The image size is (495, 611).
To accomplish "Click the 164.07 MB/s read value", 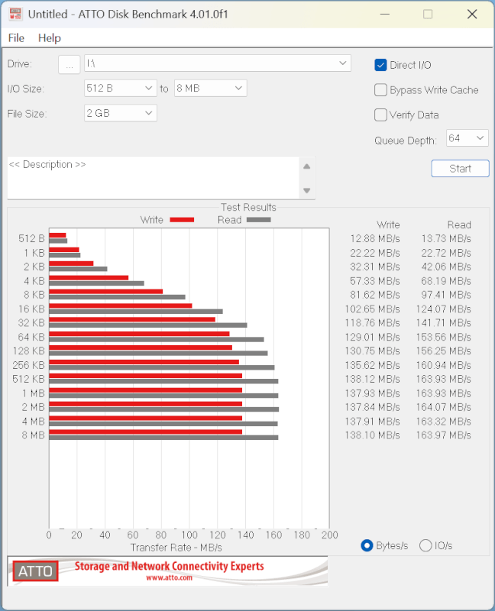I will click(444, 407).
